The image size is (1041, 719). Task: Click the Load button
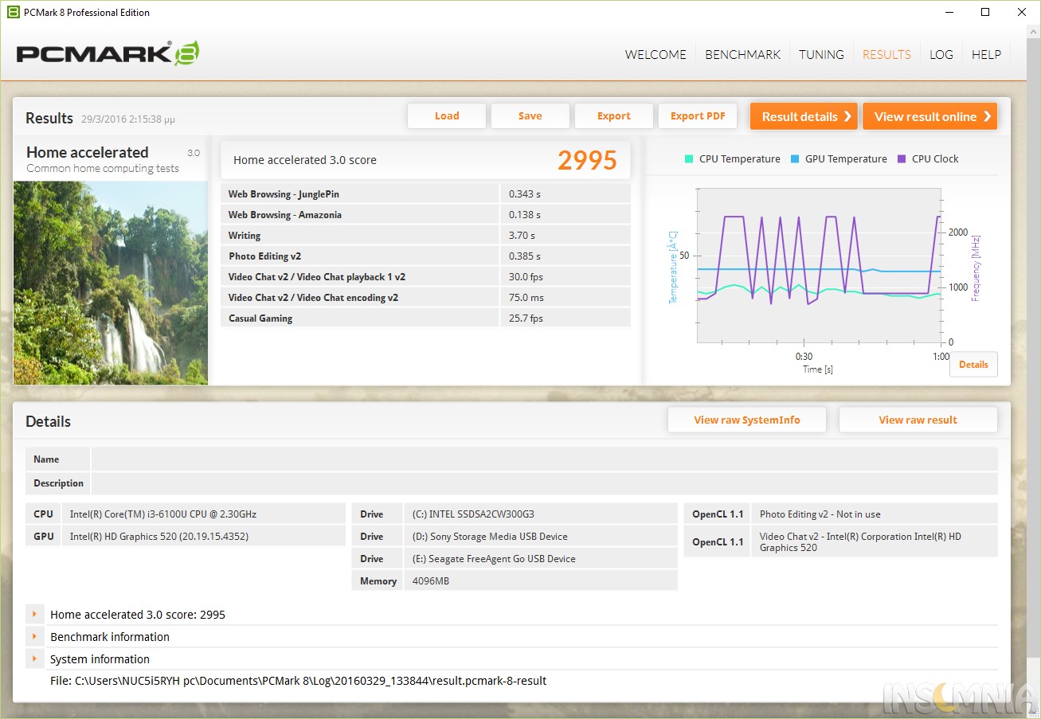447,116
